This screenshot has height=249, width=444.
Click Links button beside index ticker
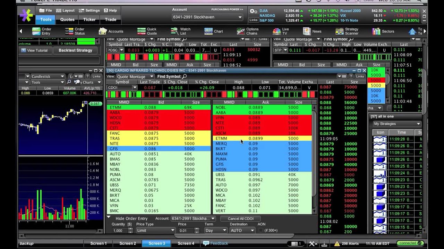tap(254, 20)
